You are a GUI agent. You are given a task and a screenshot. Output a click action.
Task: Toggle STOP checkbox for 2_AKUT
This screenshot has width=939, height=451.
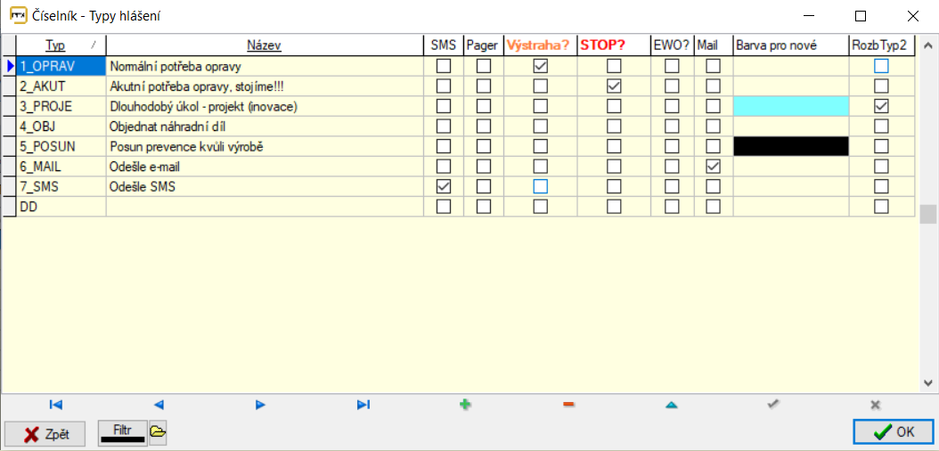pos(614,86)
